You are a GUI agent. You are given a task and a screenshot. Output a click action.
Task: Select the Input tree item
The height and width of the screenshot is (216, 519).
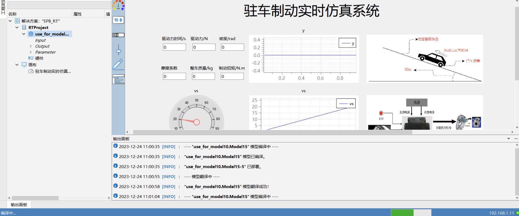coord(40,40)
